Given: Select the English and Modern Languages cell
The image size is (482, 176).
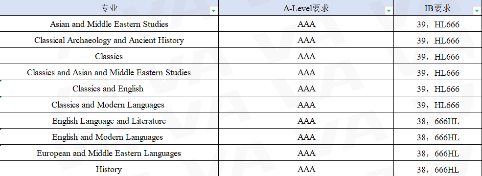Looking at the screenshot, I should coord(109,137).
